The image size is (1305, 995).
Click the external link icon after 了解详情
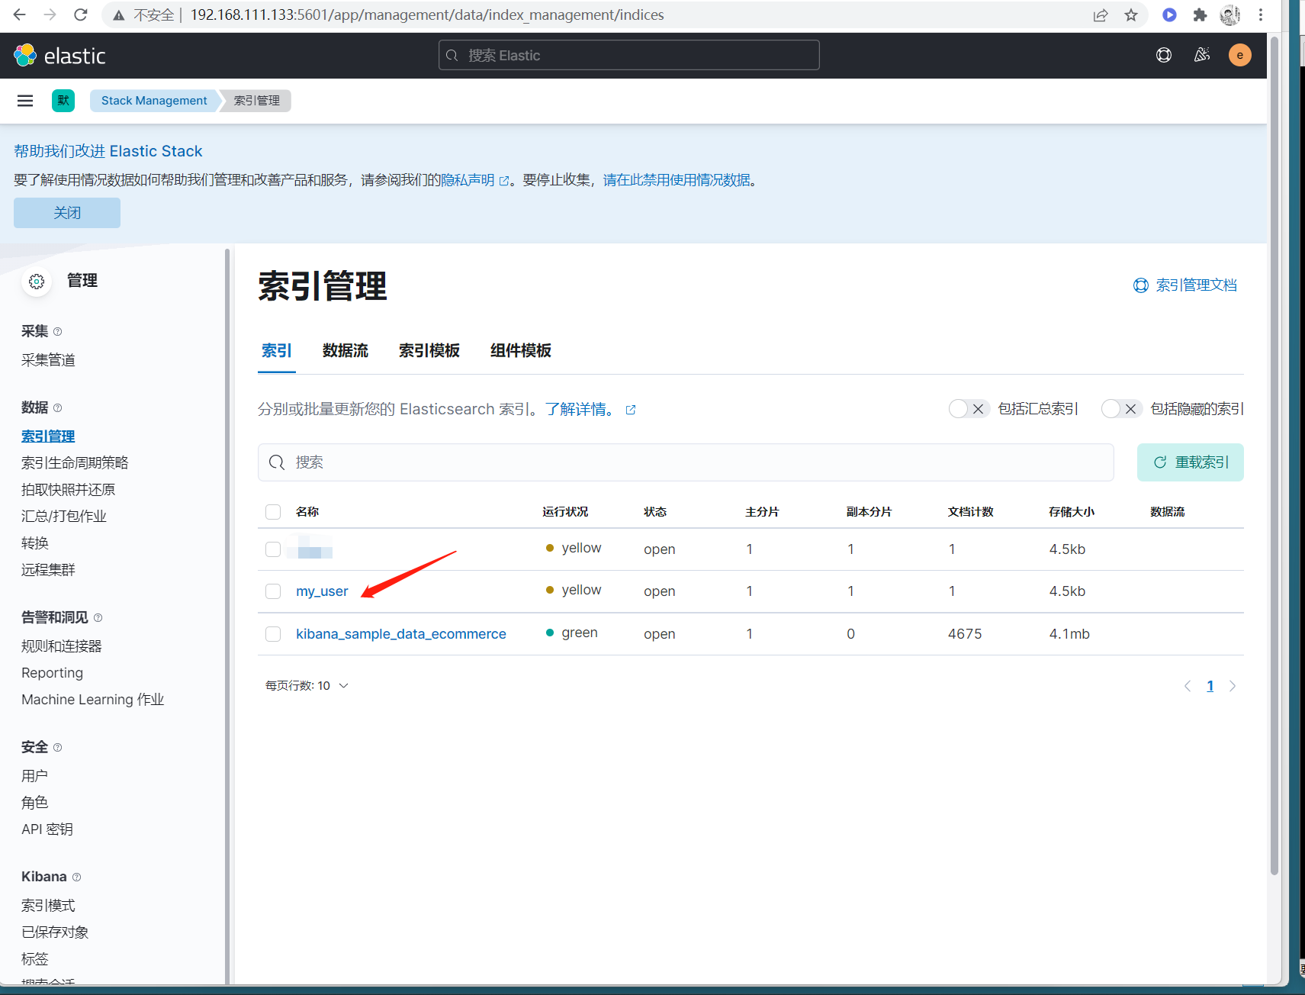[x=631, y=410]
